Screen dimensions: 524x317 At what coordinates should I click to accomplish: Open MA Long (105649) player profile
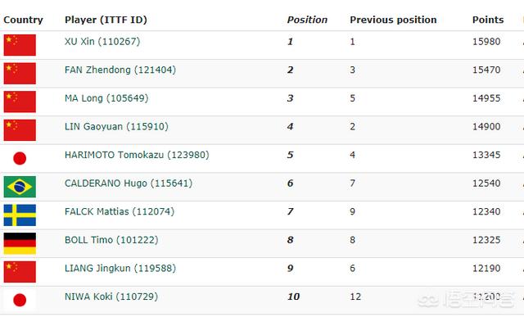pos(106,98)
